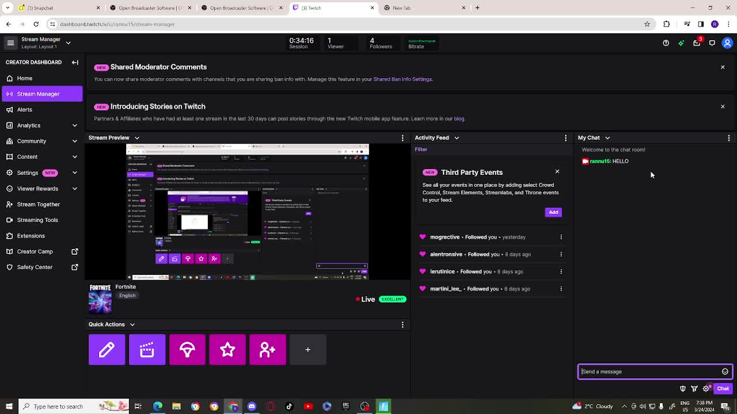Open Alerts in the sidebar

pos(42,110)
